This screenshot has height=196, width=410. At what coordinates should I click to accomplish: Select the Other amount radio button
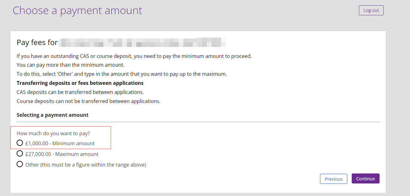tap(20, 164)
